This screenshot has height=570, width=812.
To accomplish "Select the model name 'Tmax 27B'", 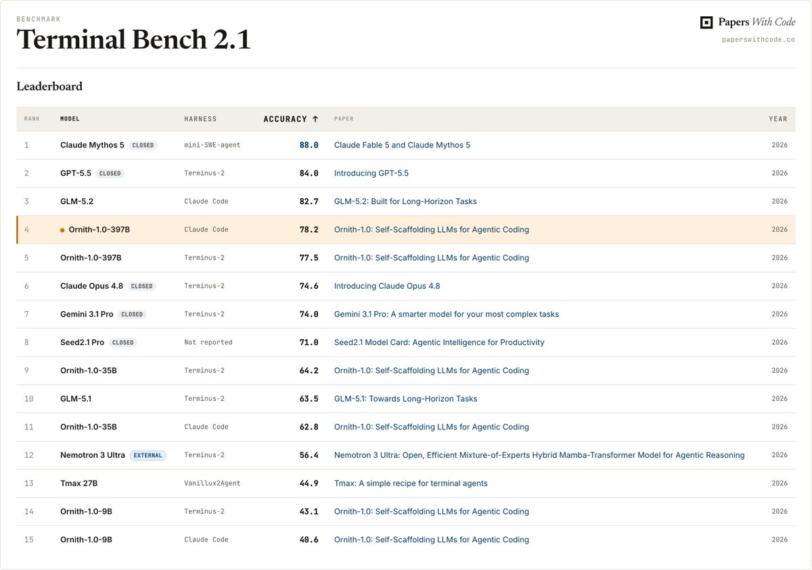I will coord(79,483).
